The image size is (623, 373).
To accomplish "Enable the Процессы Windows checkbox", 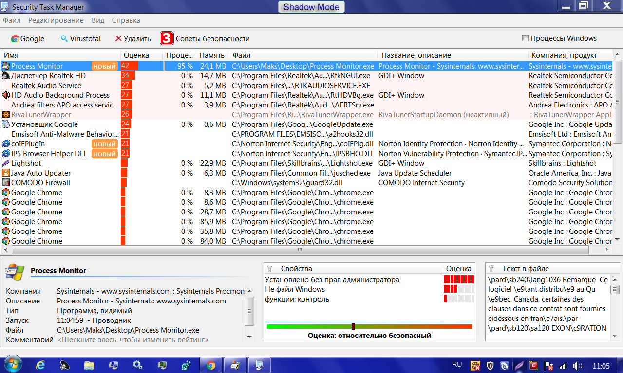I will pos(525,38).
